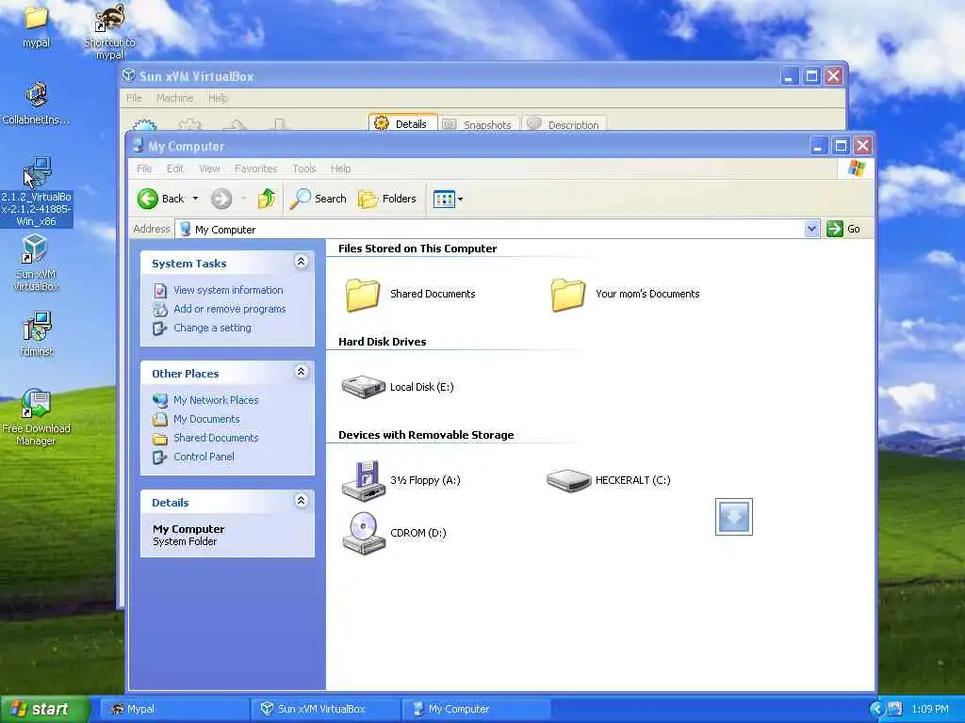Open the File menu in VirtualBox
The width and height of the screenshot is (965, 723).
tap(134, 98)
